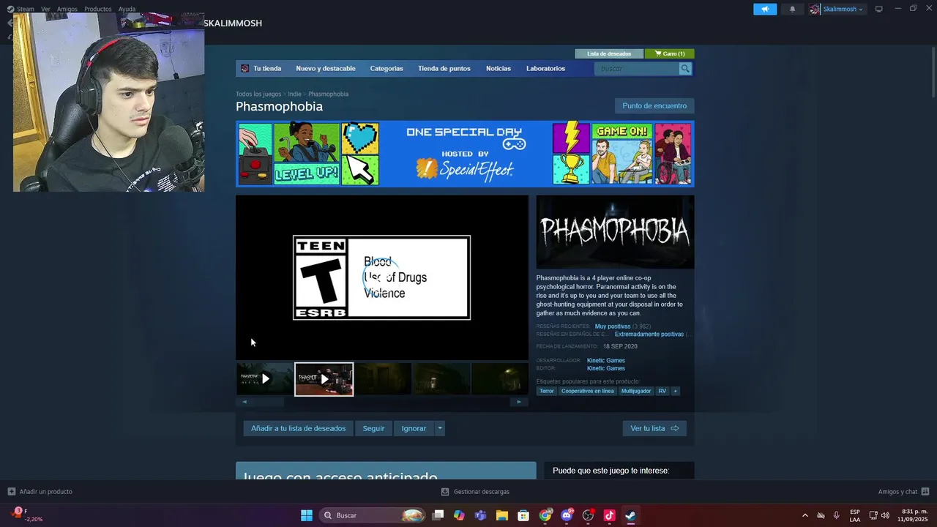Show hidden tray icons chevron

tap(805, 515)
